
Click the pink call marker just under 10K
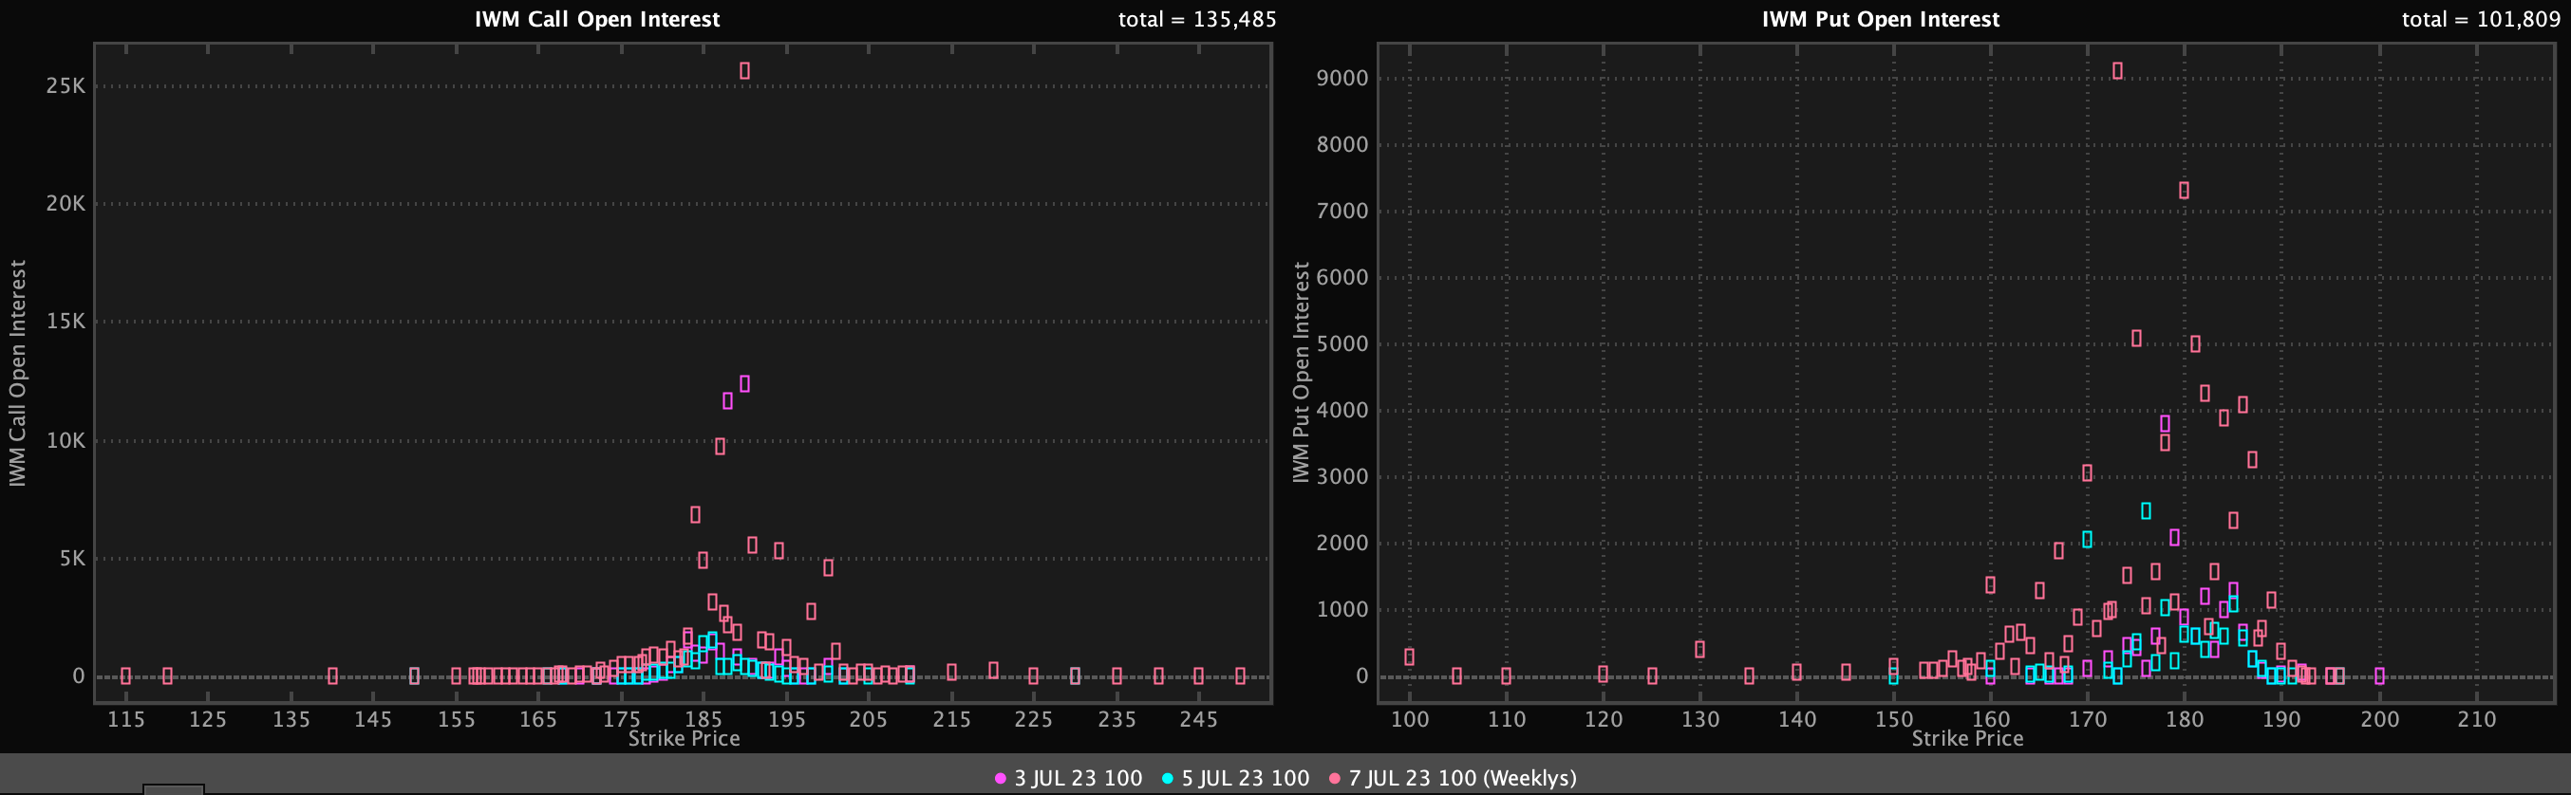pos(720,447)
